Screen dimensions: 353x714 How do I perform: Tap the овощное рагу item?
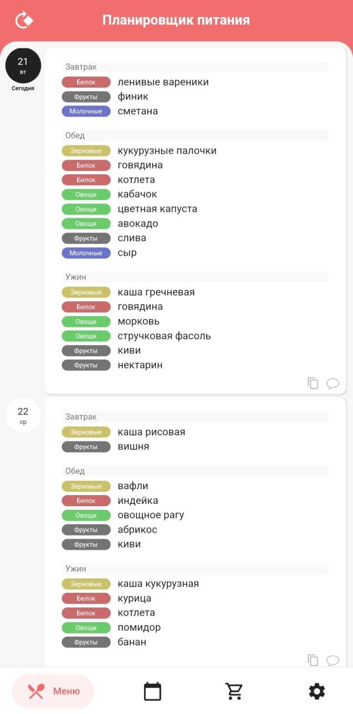tap(151, 515)
